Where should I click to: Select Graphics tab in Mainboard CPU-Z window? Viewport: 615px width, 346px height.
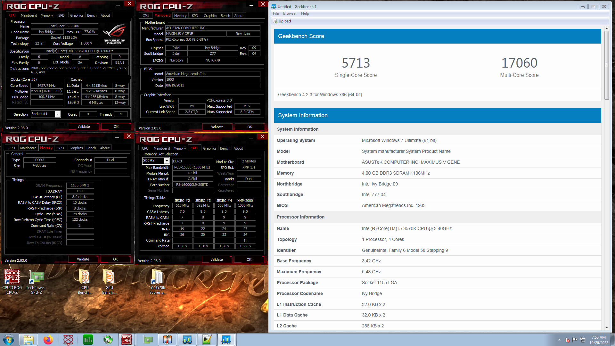210,16
